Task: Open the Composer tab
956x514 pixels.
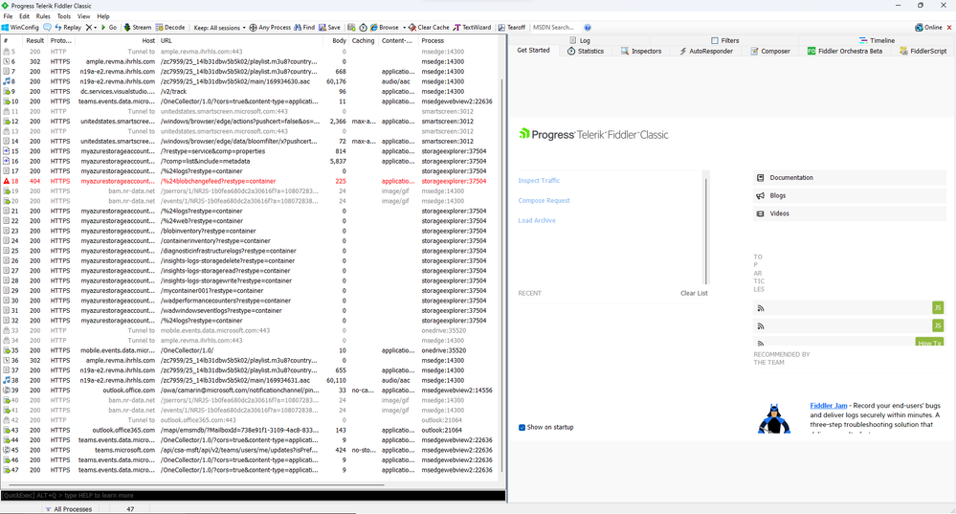Action: pyautogui.click(x=770, y=52)
